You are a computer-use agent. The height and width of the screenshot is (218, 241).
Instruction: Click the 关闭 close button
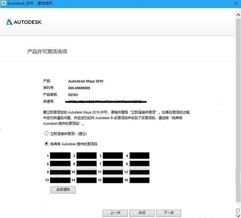142,213
